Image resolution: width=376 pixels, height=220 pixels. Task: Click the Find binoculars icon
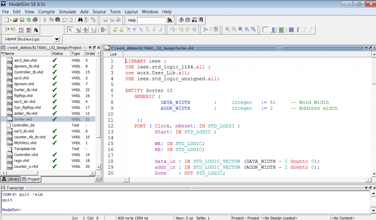point(81,20)
